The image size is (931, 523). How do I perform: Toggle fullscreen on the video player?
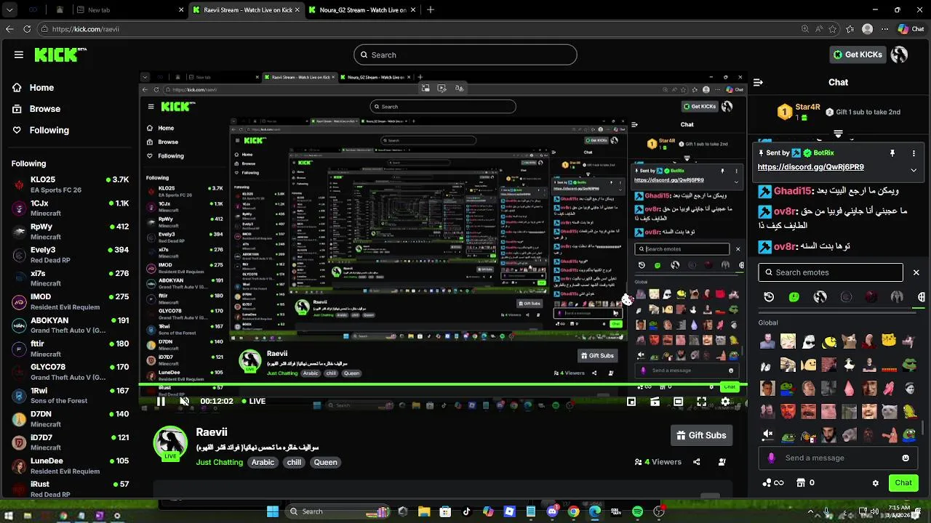[x=701, y=401]
